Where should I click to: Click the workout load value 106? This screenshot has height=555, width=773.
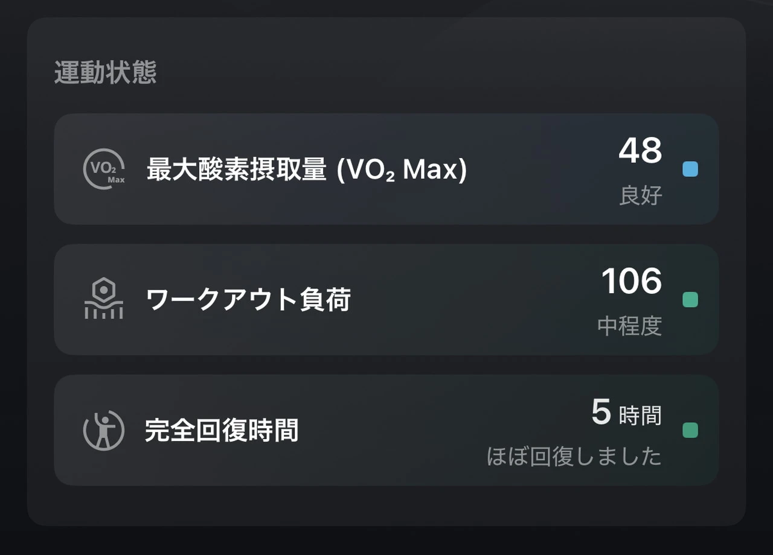tap(632, 281)
